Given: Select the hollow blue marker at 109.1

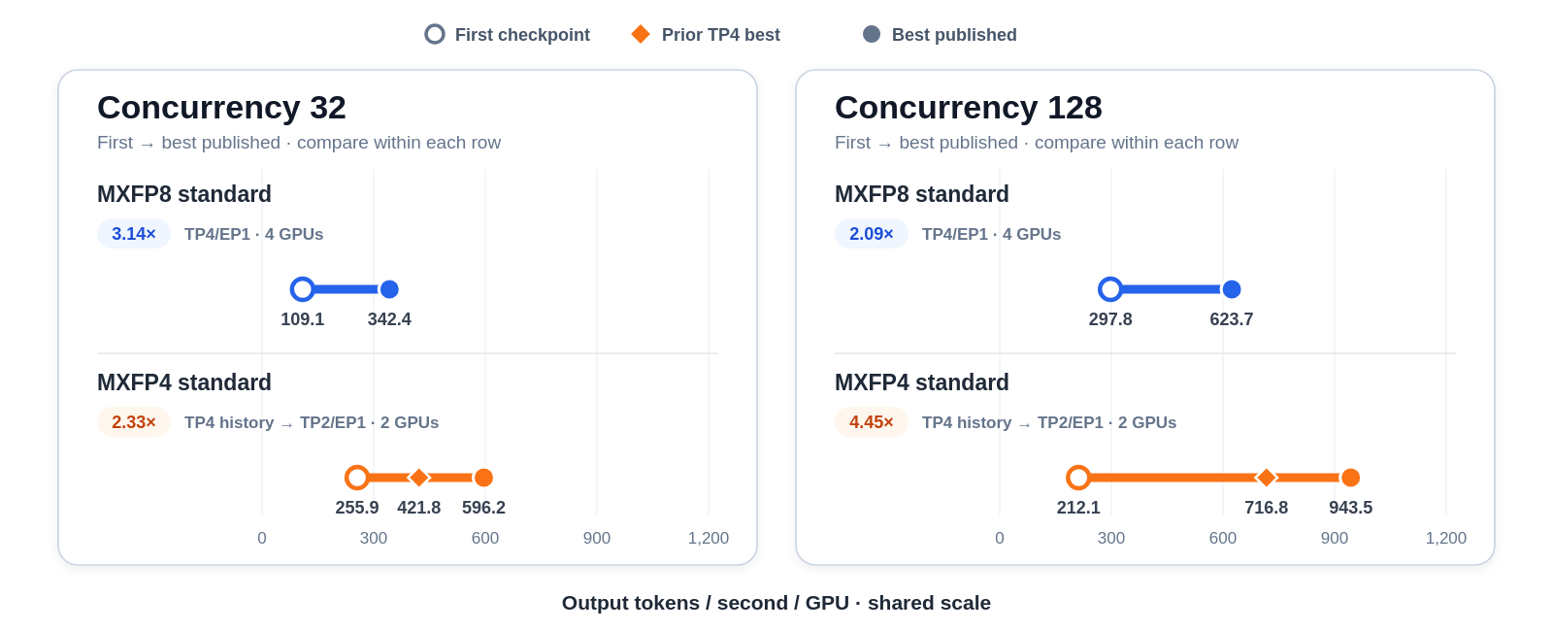Looking at the screenshot, I should tap(303, 289).
